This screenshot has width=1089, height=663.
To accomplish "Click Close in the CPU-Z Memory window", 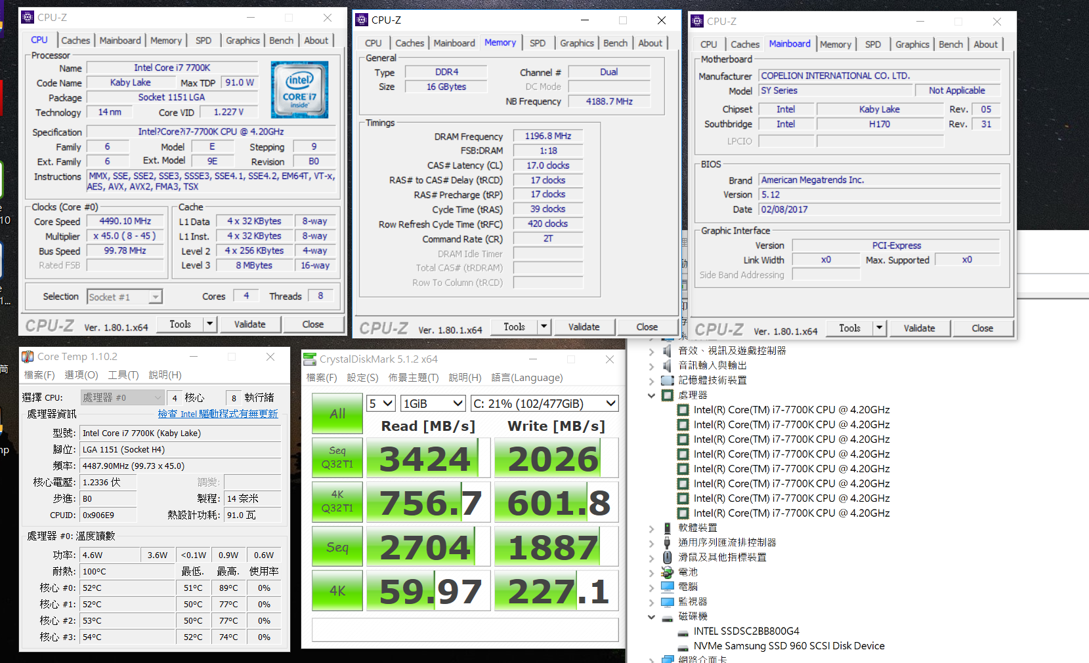I will [x=647, y=327].
